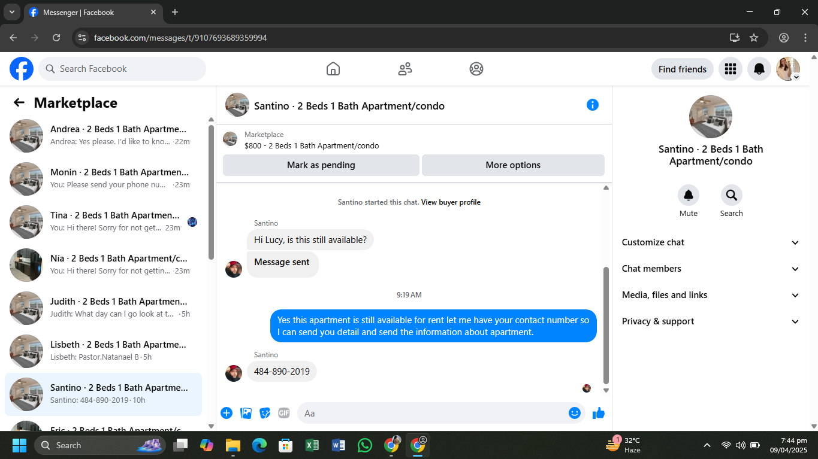818x459 pixels.
Task: Bookmark this tab with the star
Action: [754, 38]
